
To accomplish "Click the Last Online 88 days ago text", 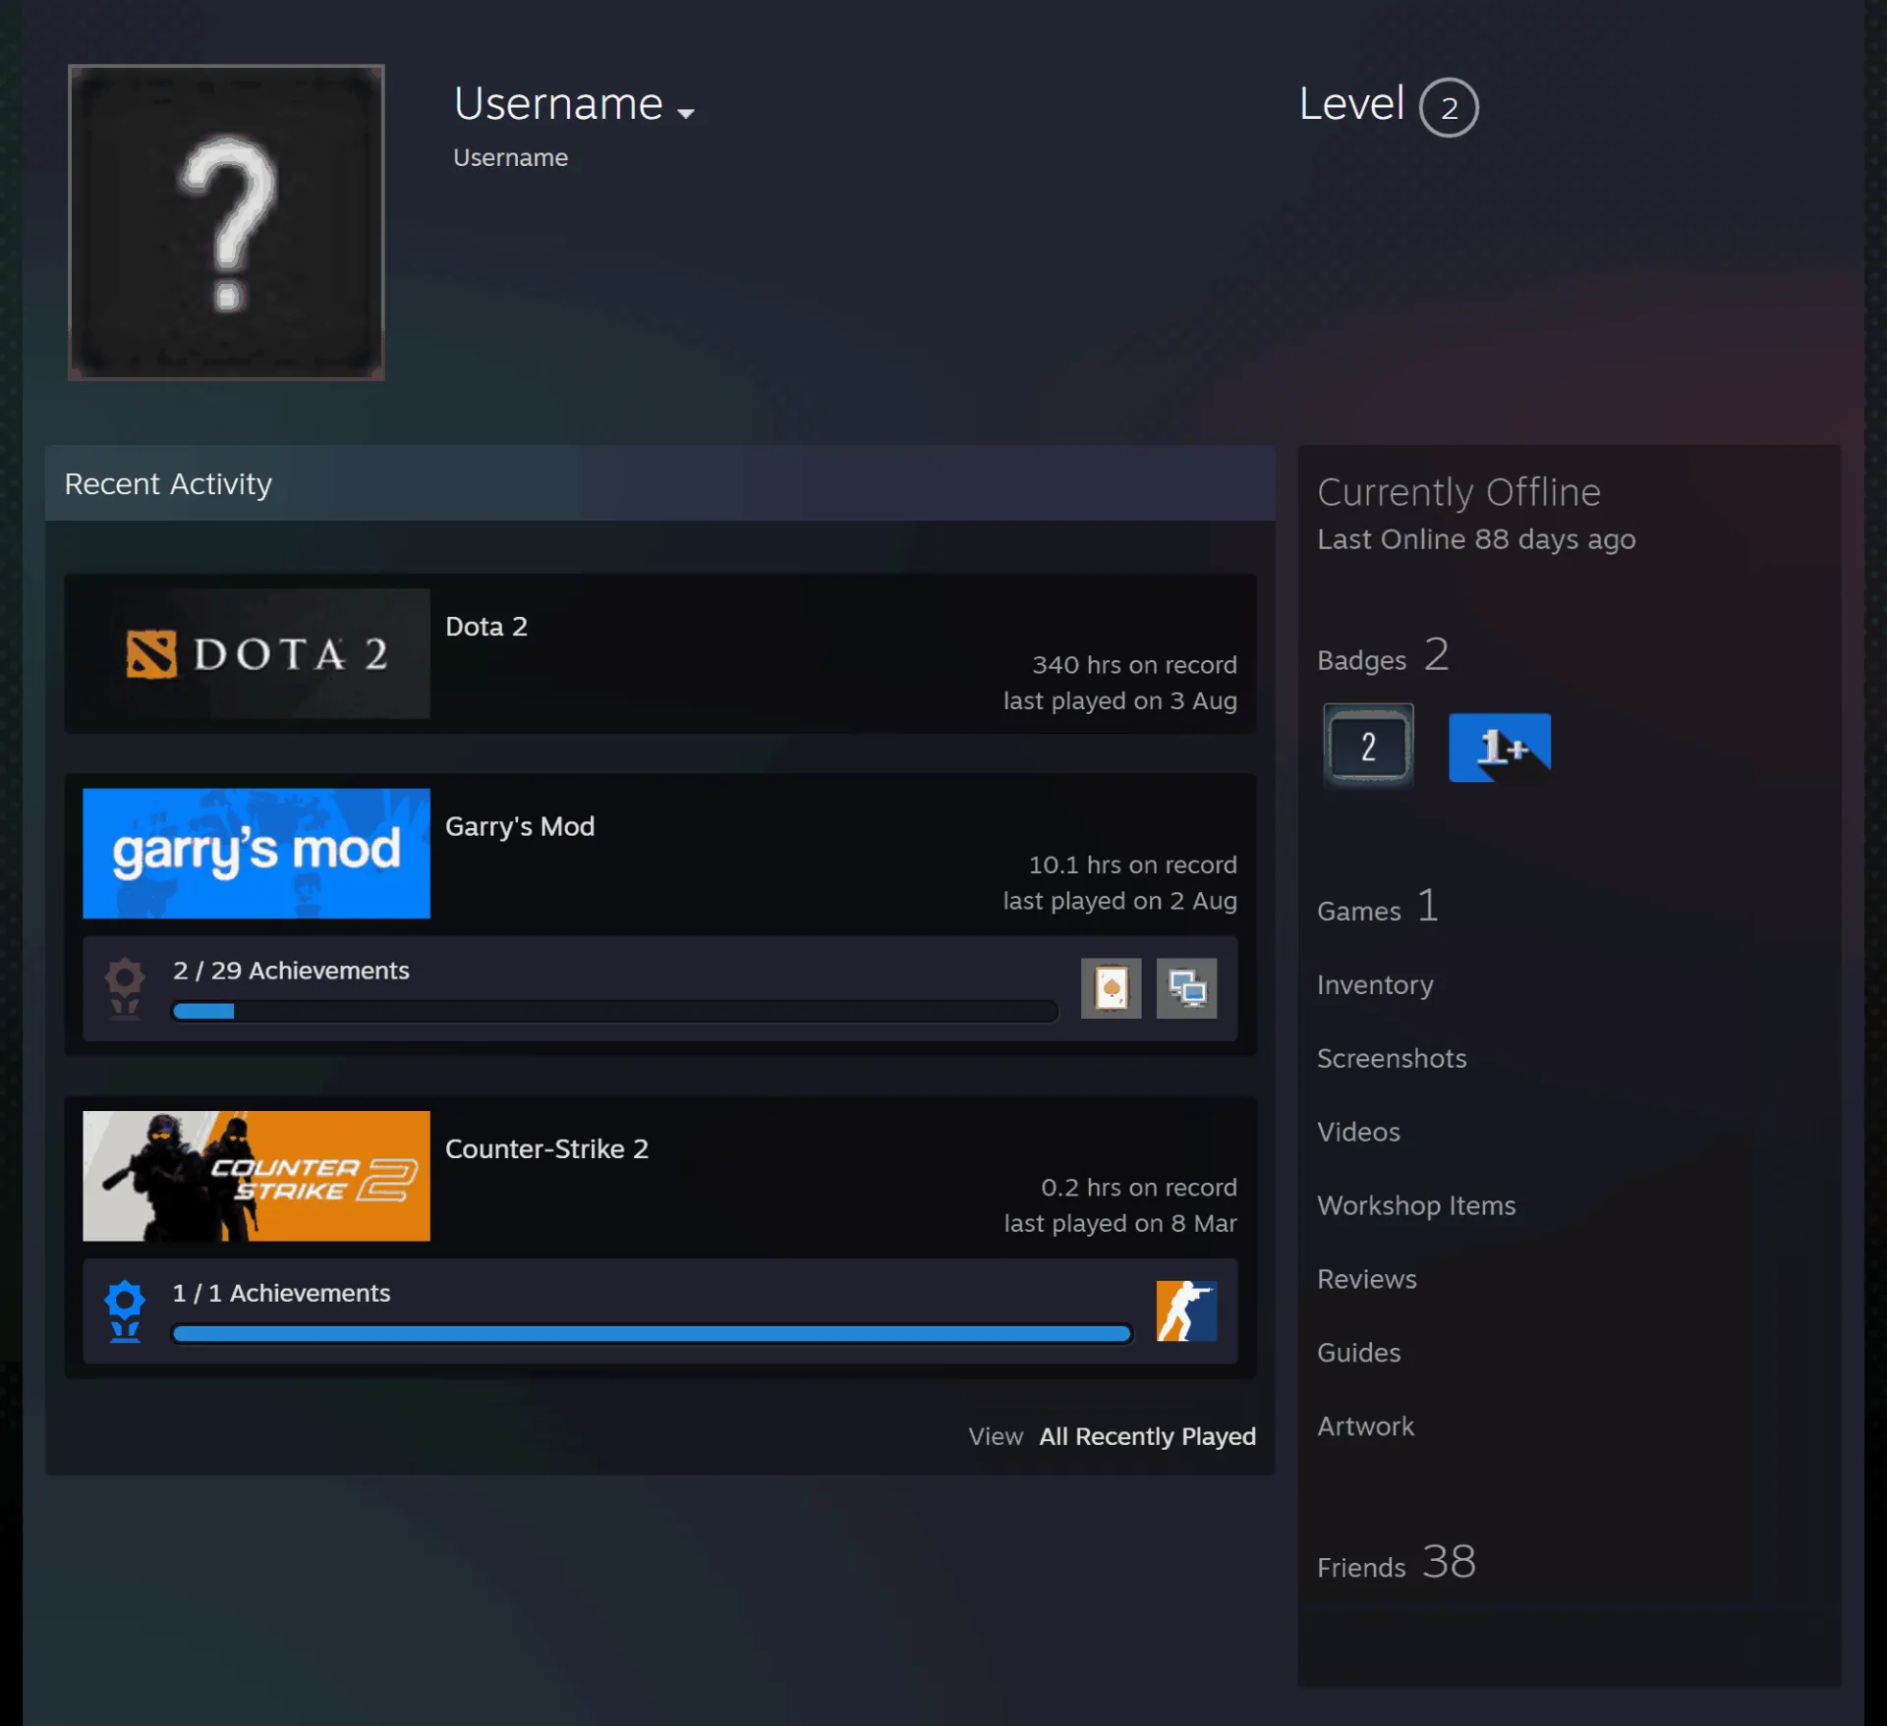I will coord(1476,539).
